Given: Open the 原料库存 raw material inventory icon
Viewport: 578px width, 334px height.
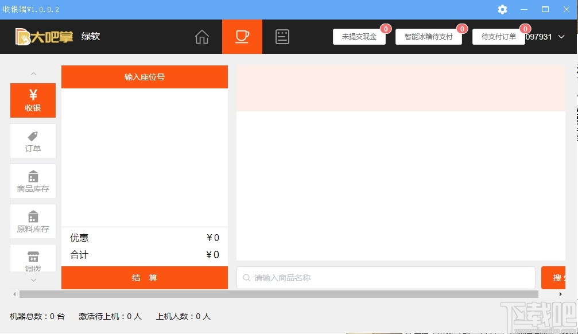Looking at the screenshot, I should click(x=33, y=221).
